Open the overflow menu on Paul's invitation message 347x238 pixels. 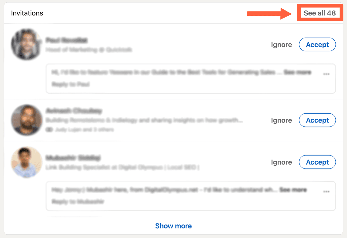326,74
